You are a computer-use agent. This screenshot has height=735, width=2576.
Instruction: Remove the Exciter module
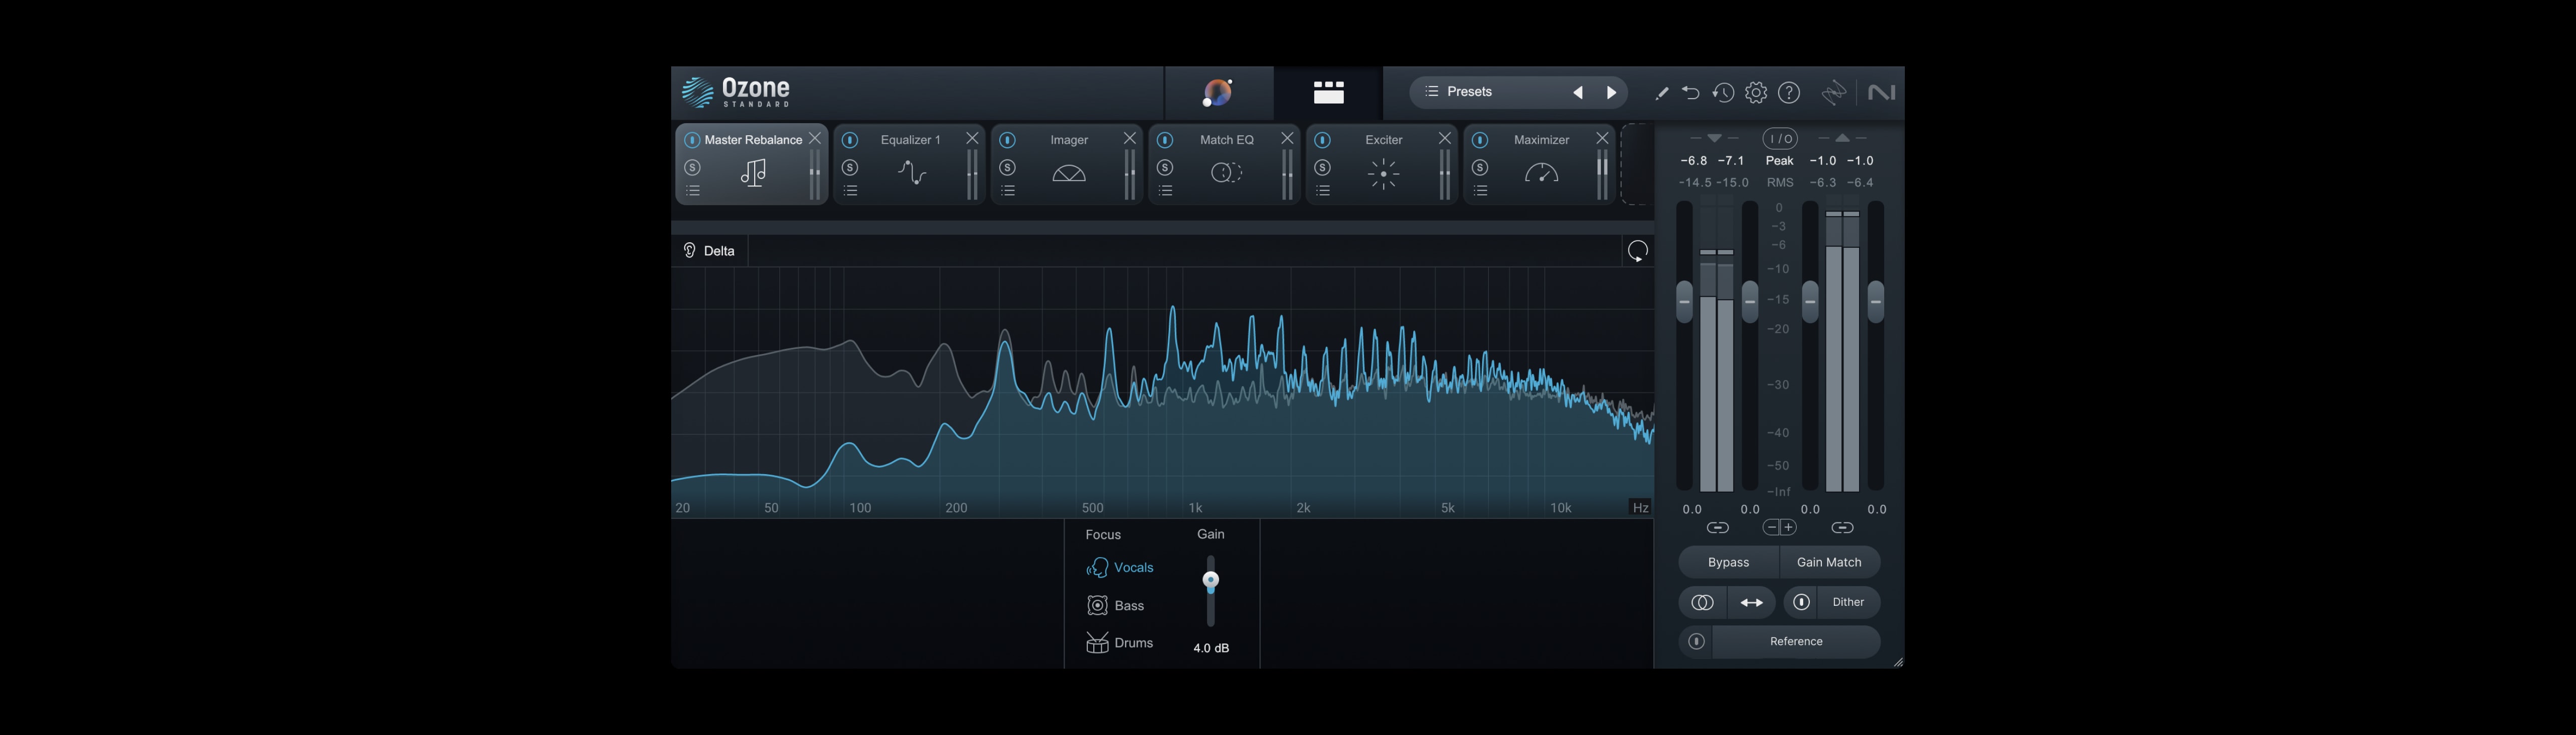[x=1445, y=139]
